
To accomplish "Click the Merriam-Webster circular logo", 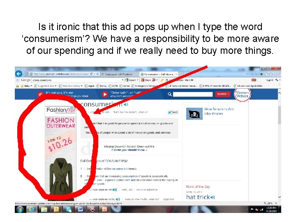I will (243, 95).
